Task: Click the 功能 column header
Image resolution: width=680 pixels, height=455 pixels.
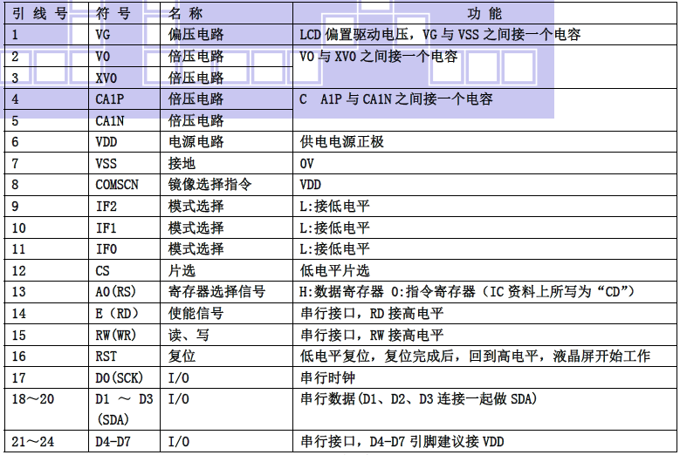Action: [484, 14]
